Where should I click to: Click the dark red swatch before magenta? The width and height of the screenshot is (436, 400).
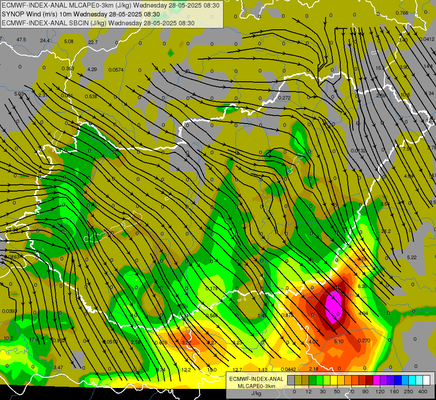click(x=370, y=380)
